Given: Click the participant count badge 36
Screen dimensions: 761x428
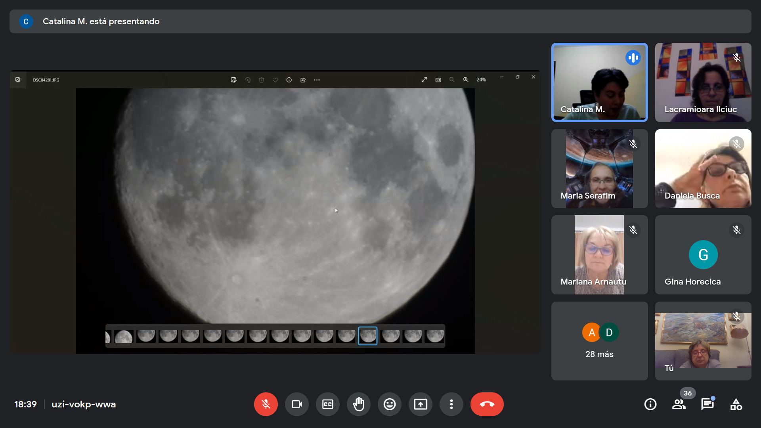Looking at the screenshot, I should tap(688, 393).
